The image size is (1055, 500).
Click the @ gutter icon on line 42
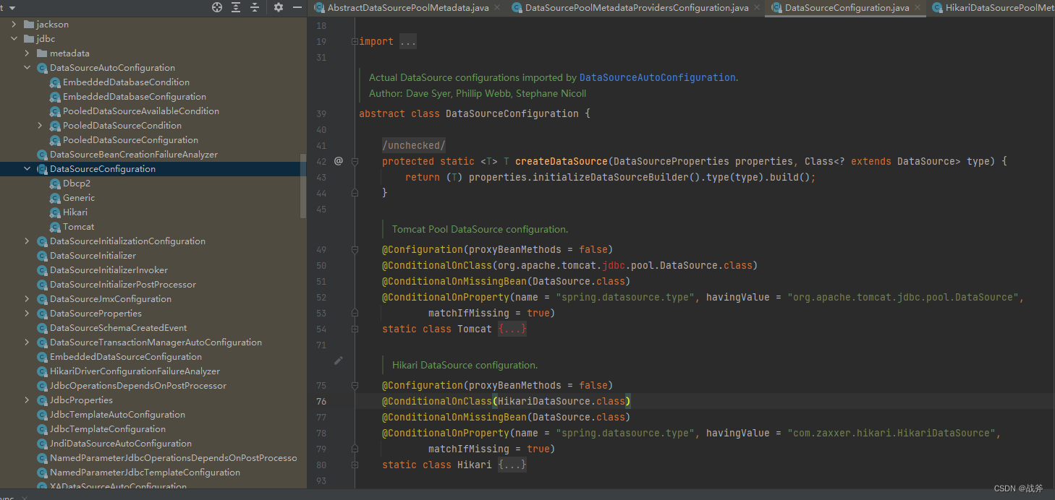pyautogui.click(x=339, y=161)
